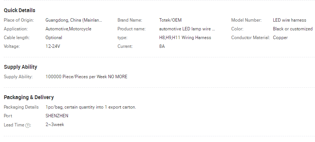Select the 100000 Piece/Pieces per Week text
This screenshot has width=315, height=142.
(x=76, y=77)
